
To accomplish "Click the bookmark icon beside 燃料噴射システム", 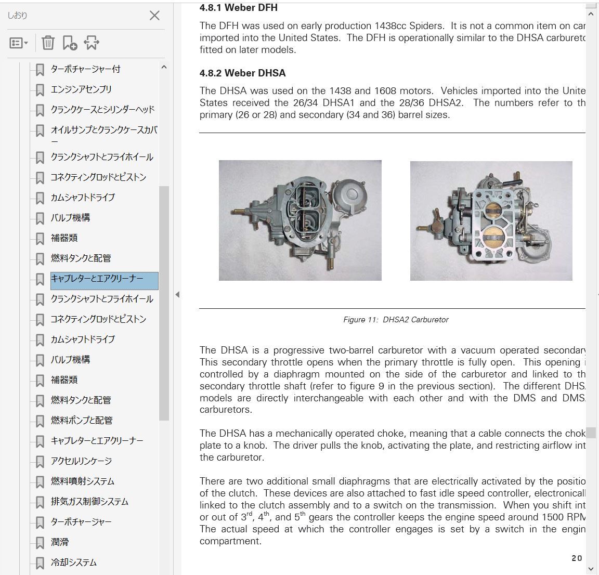I will tap(40, 481).
